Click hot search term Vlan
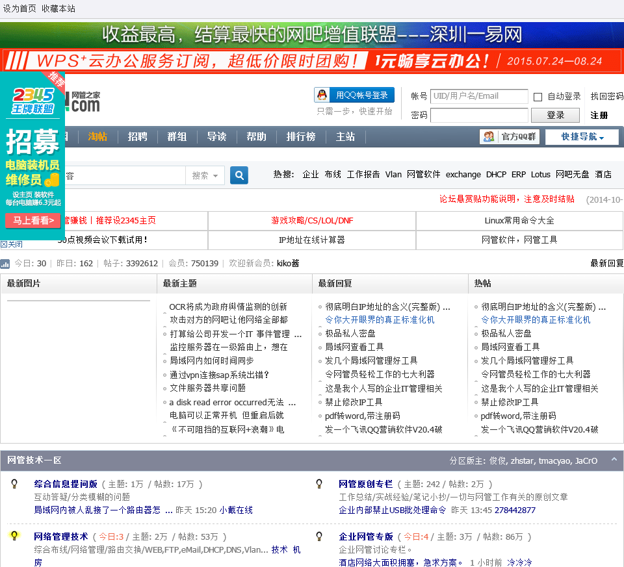 coord(393,175)
